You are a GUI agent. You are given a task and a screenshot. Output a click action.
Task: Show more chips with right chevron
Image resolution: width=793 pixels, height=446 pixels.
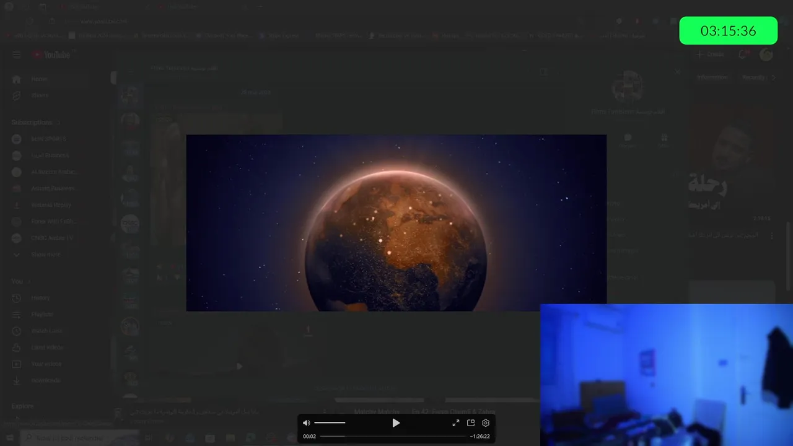[774, 77]
